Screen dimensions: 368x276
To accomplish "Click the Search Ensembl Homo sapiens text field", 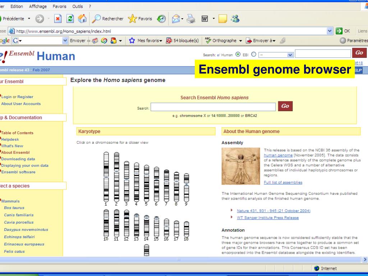I will (x=213, y=107).
